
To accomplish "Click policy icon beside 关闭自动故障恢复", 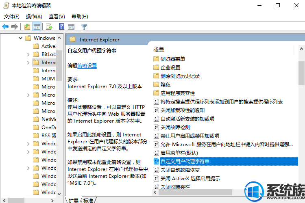I will point(156,170).
